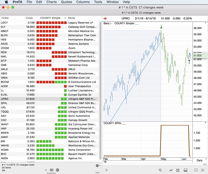This screenshot has width=208, height=174.
Task: Open the COUNT1 SPIN pane options triangle
Action: (x=205, y=123)
